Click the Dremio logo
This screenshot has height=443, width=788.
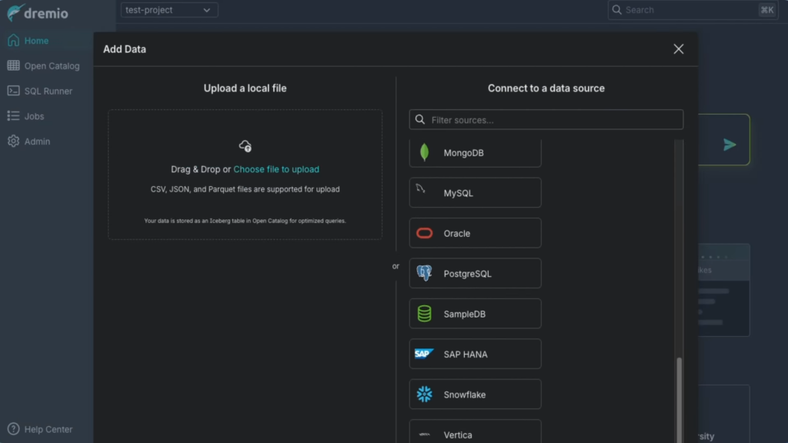[38, 12]
